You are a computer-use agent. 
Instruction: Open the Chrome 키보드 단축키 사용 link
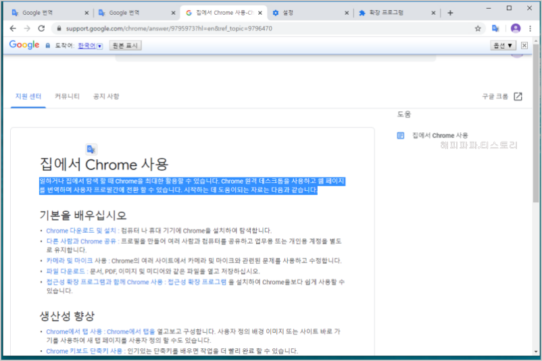[x=84, y=351]
